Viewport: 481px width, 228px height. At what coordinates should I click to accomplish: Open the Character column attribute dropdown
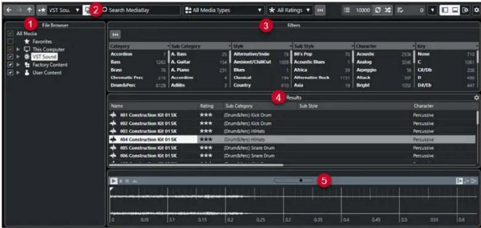(414, 46)
